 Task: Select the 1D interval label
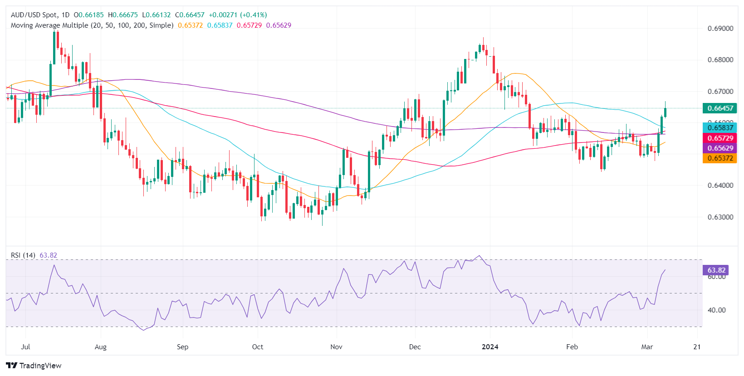[65, 15]
